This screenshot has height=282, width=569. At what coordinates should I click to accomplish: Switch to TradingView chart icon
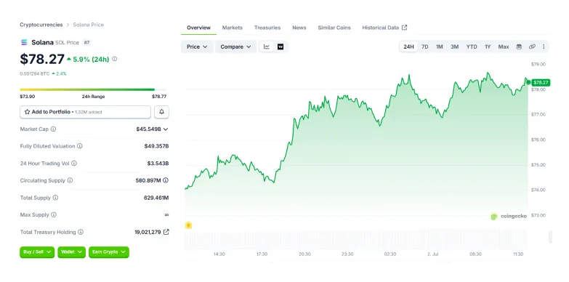pyautogui.click(x=281, y=47)
